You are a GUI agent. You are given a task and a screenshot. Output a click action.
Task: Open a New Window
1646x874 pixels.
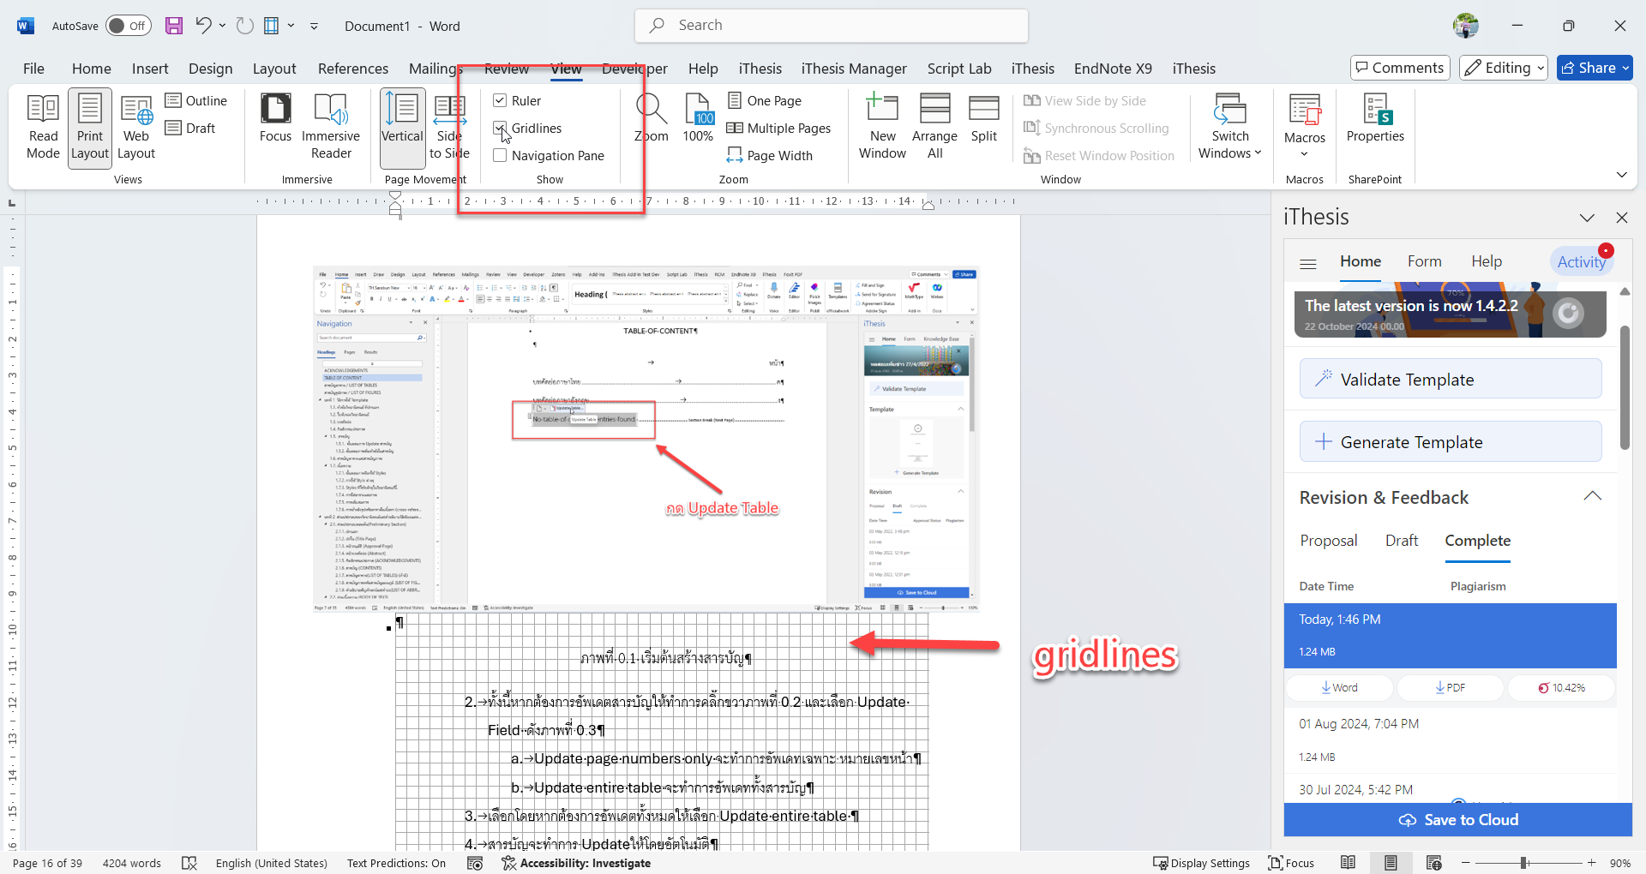point(882,128)
